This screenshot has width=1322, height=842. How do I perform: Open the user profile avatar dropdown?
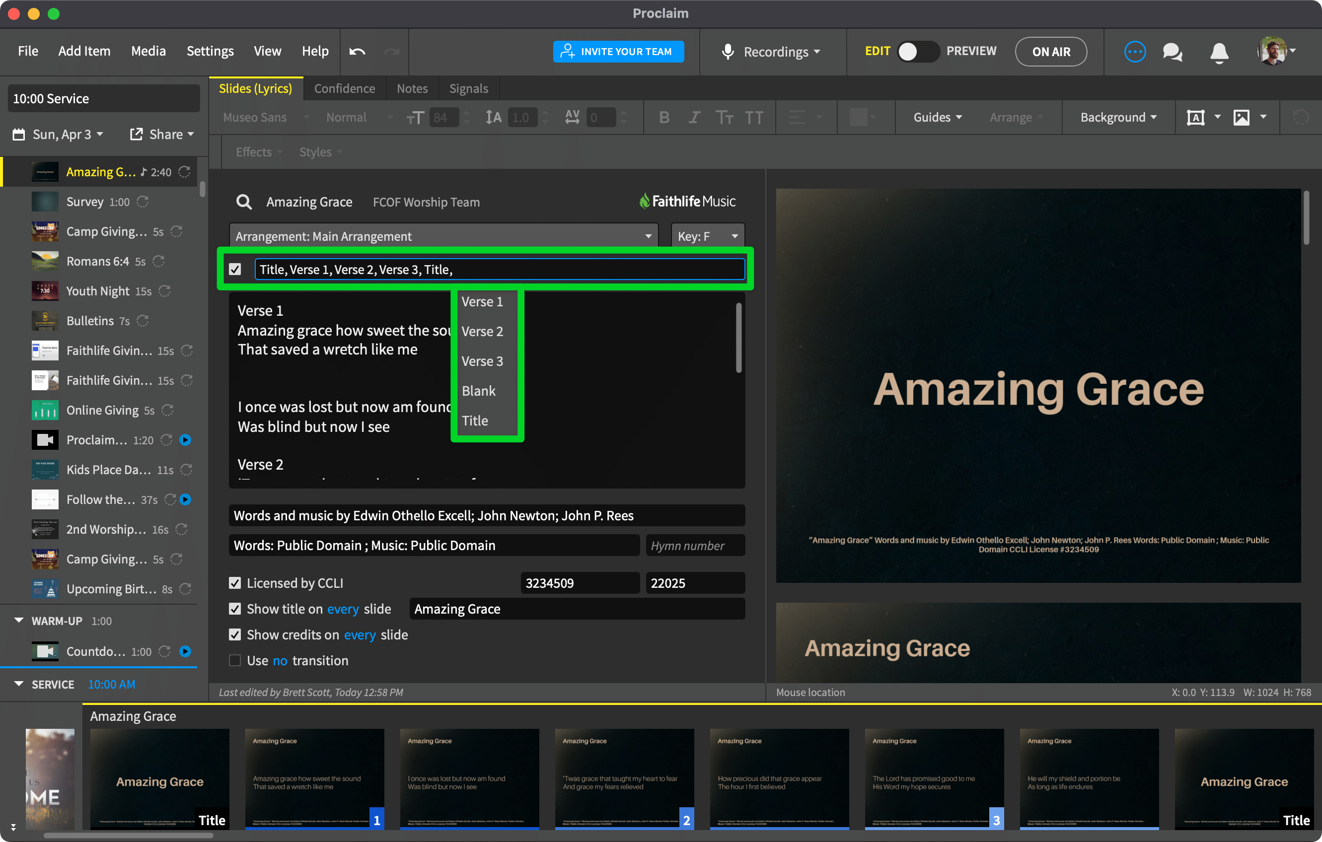(x=1276, y=51)
